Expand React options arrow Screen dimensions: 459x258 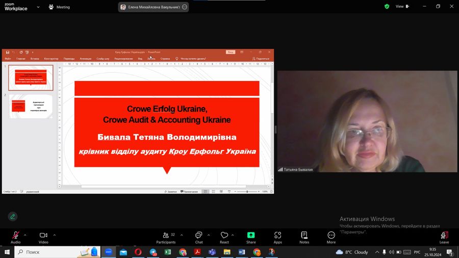point(233,235)
